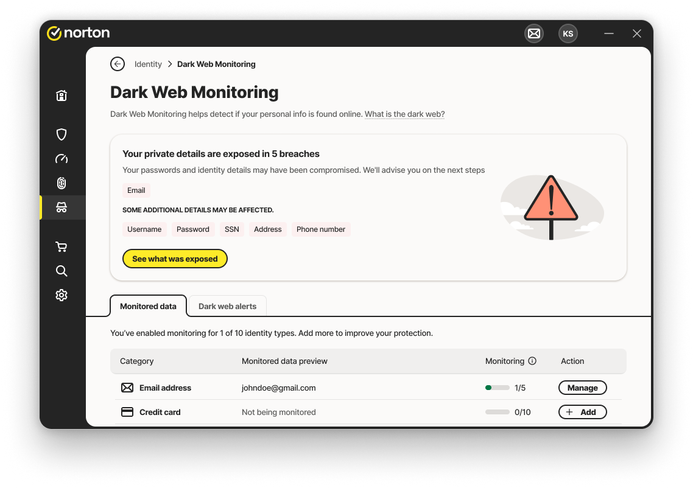The image size is (693, 488).
Task: Close the Norton window
Action: 637,33
